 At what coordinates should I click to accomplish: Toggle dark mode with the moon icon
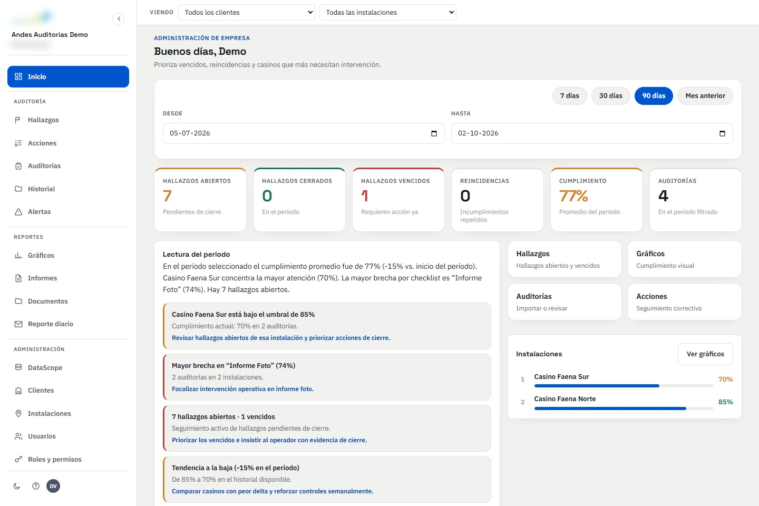pyautogui.click(x=17, y=486)
